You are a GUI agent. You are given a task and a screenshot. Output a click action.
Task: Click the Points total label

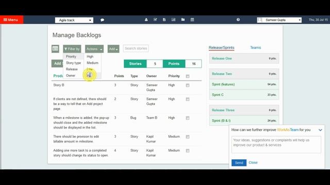[174, 64]
